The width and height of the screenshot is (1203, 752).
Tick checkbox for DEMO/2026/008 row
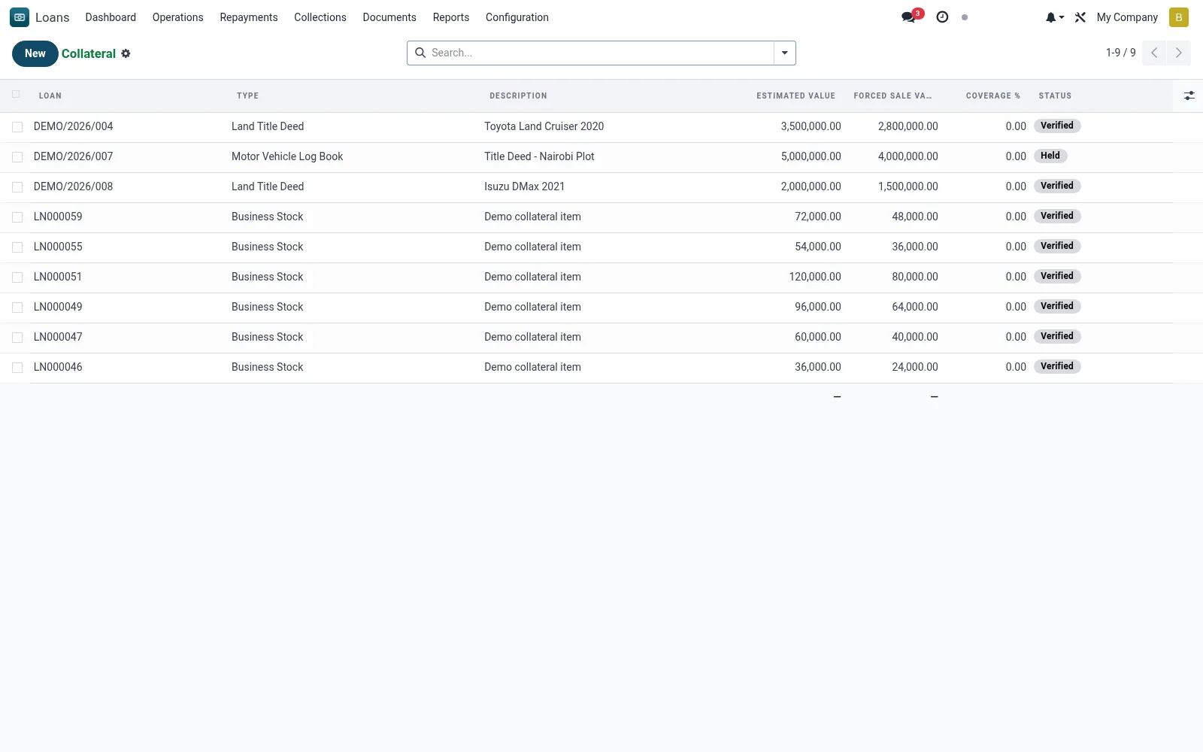17,187
